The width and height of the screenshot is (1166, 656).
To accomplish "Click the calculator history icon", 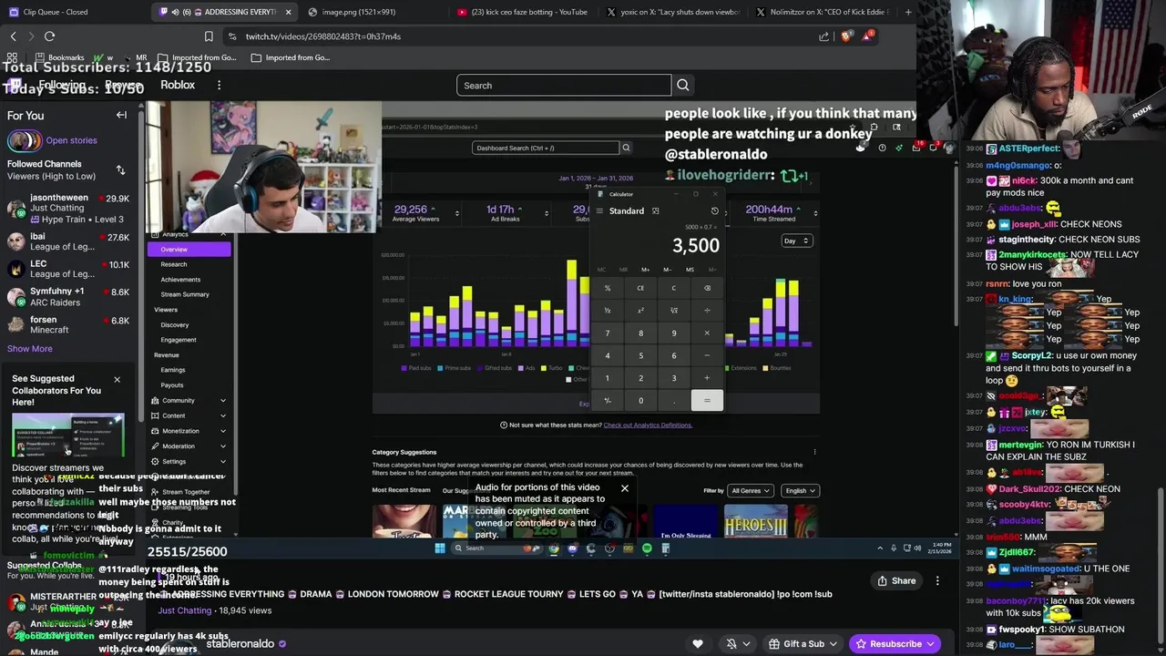I will [x=714, y=211].
